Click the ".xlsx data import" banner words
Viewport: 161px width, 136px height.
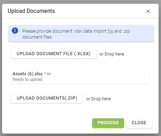(90, 31)
